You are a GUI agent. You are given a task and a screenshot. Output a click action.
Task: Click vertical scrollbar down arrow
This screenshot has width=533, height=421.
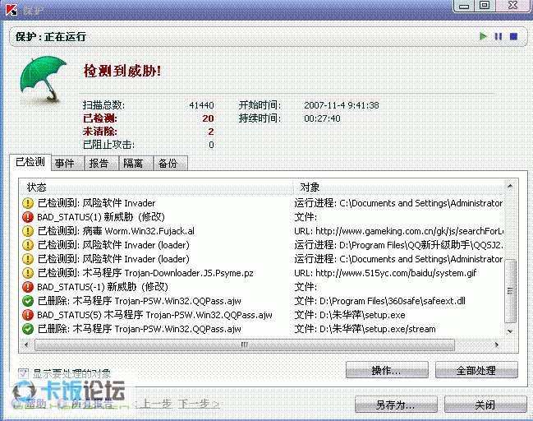[510, 331]
